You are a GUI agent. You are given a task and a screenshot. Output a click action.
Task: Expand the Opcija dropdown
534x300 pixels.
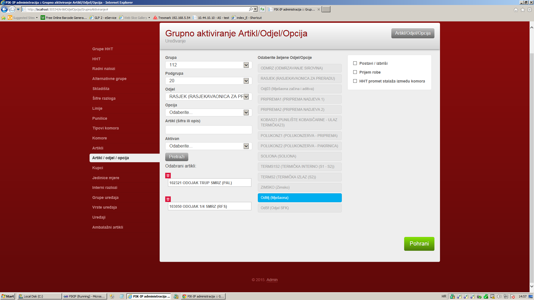(x=209, y=112)
